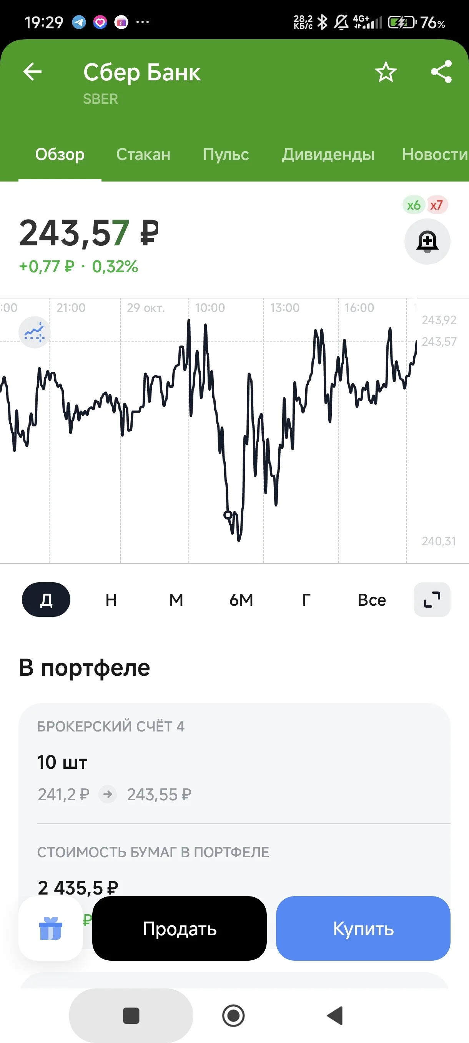469x1043 pixels.
Task: Open the Пульс tab
Action: pos(226,154)
